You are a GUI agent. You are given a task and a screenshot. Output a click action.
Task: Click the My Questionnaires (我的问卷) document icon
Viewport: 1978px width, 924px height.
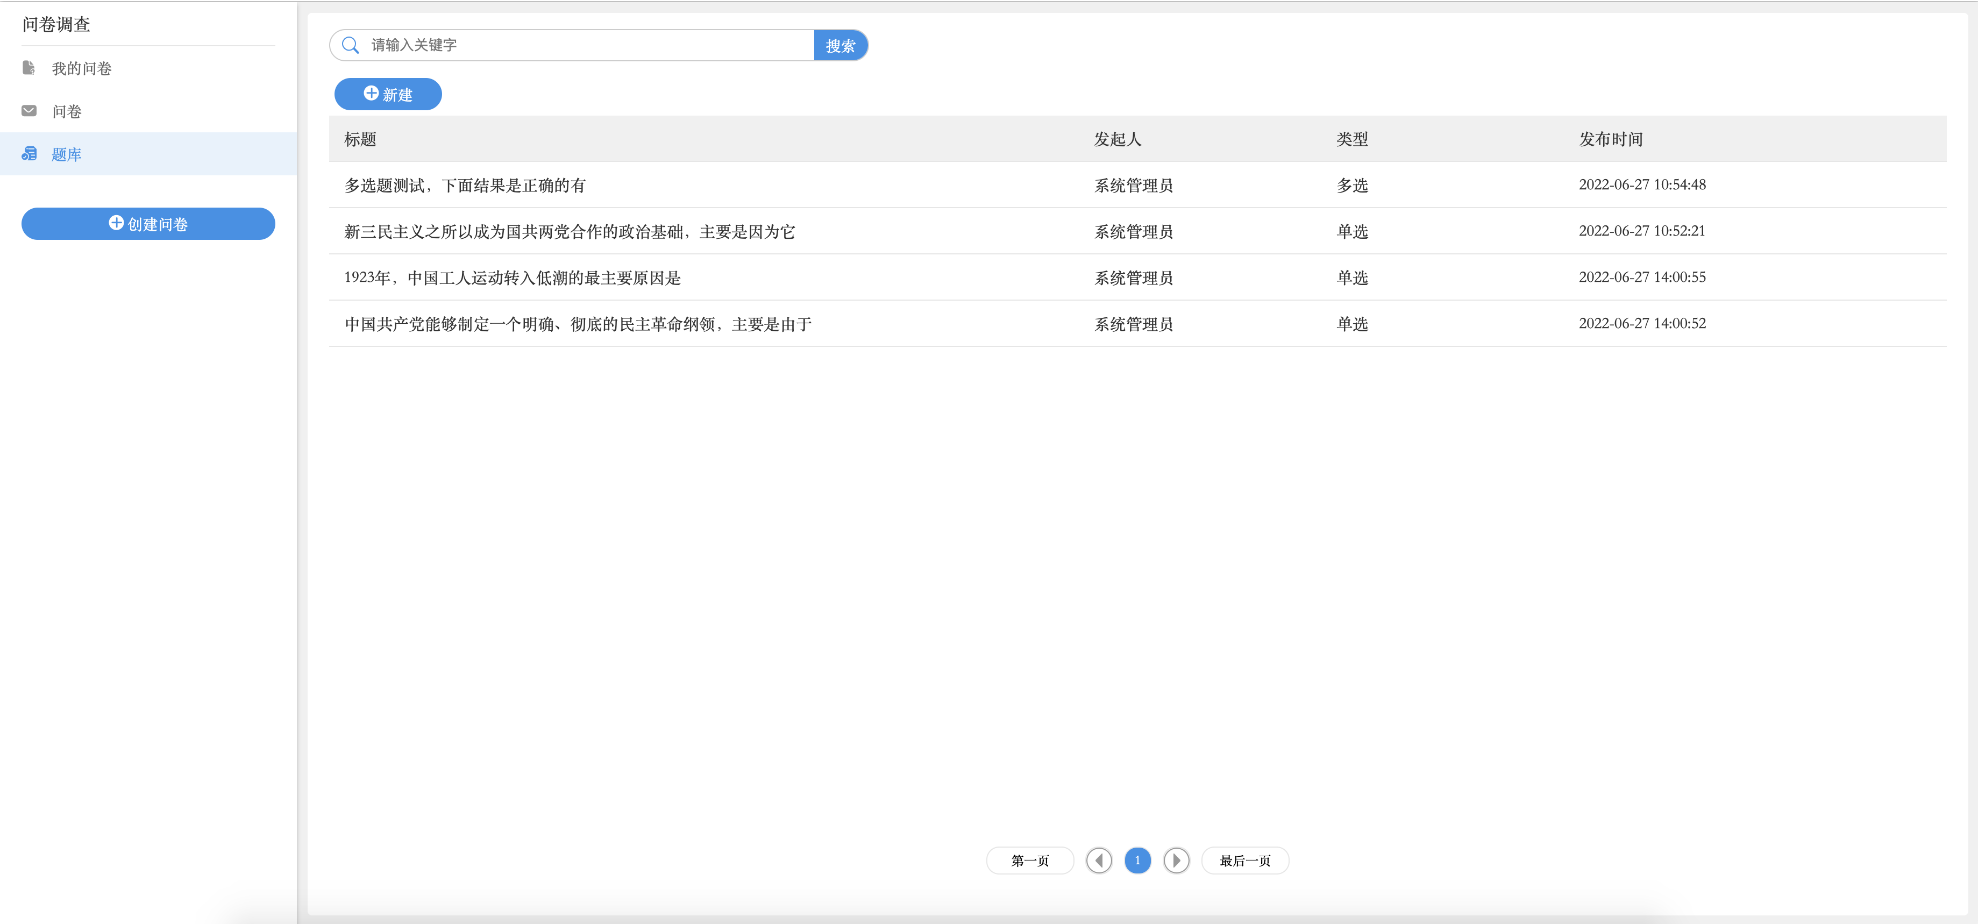pyautogui.click(x=29, y=68)
